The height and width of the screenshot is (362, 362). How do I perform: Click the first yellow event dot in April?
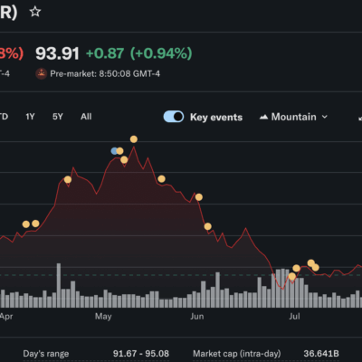[x=26, y=224]
